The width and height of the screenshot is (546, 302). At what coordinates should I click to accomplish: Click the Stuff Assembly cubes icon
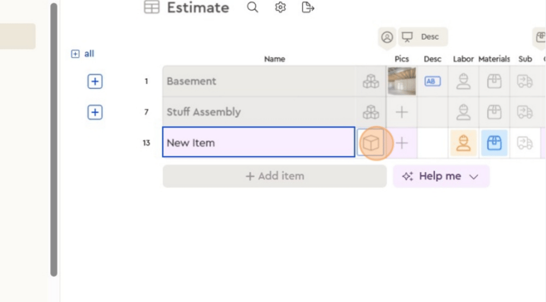tap(371, 112)
